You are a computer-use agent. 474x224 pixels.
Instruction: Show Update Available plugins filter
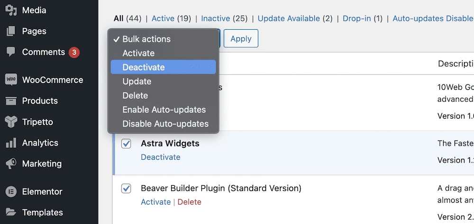[x=289, y=18]
